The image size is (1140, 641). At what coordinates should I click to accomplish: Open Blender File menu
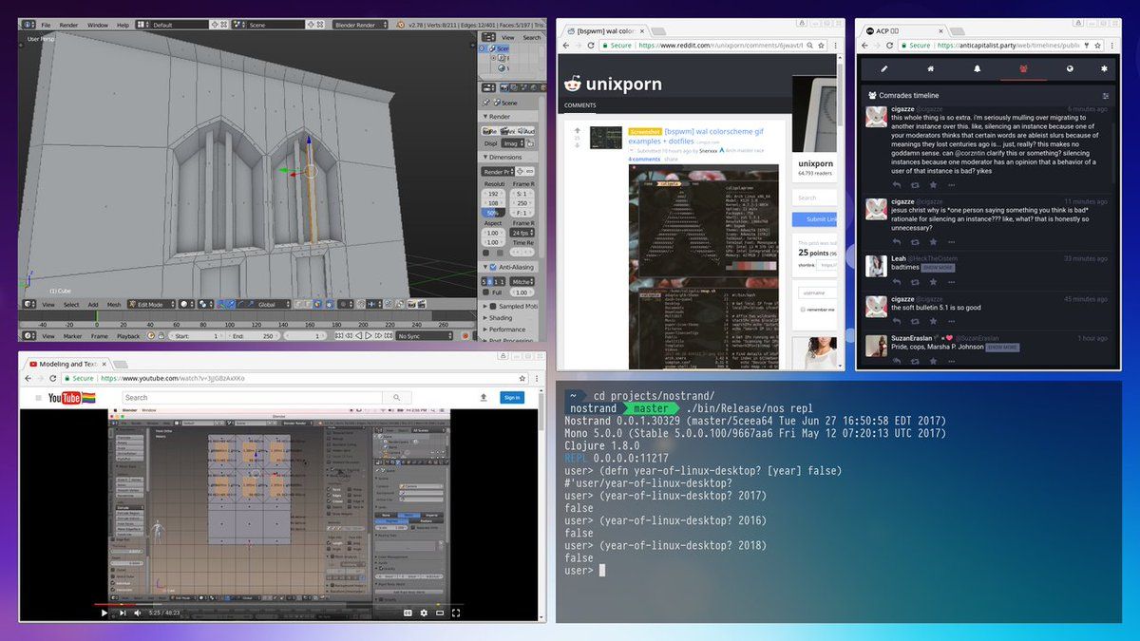click(46, 24)
